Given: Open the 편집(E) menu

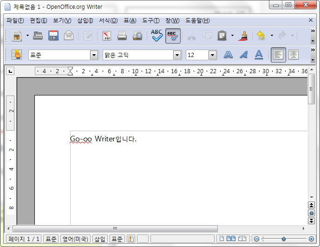Looking at the screenshot, I should click(x=39, y=20).
